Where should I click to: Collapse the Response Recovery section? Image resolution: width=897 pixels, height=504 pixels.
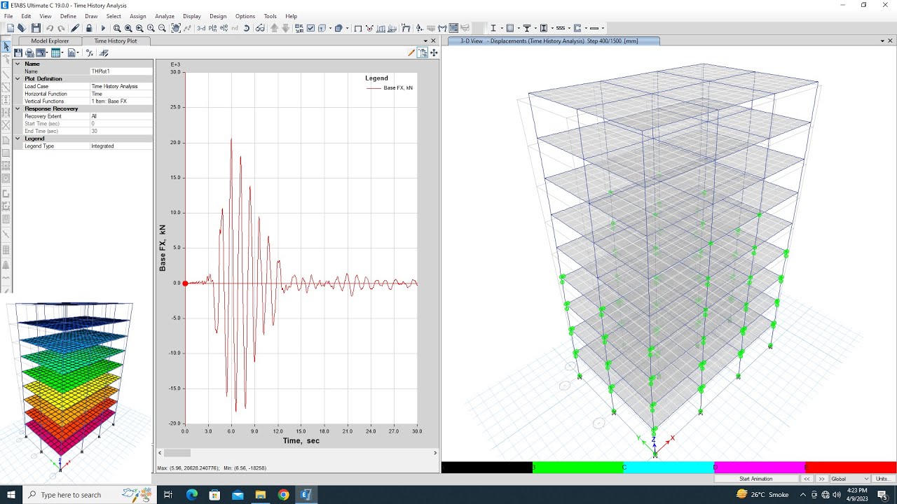point(18,108)
